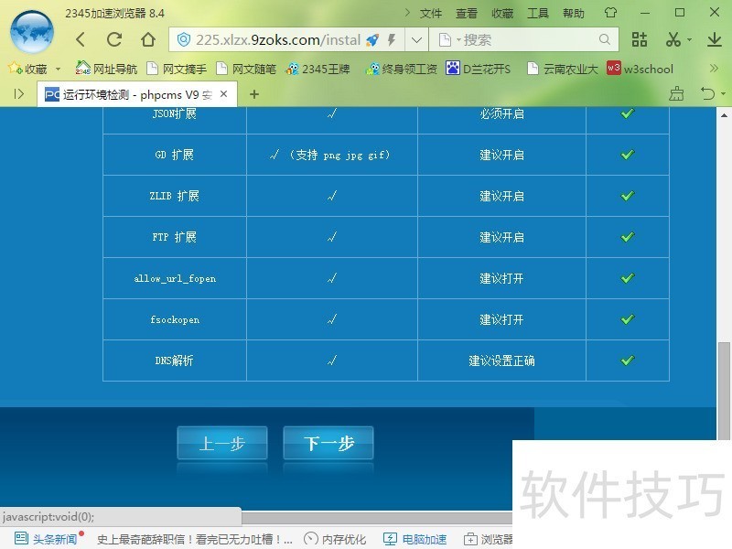Click the 下一步 button
The image size is (732, 549).
(x=328, y=443)
